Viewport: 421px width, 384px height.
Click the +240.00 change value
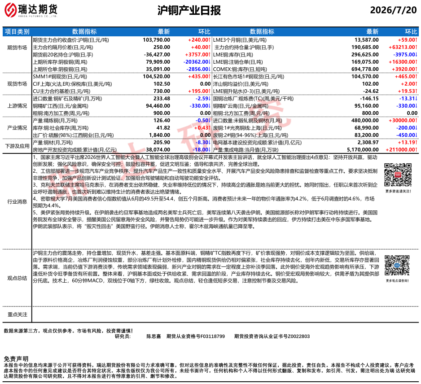tap(199, 40)
